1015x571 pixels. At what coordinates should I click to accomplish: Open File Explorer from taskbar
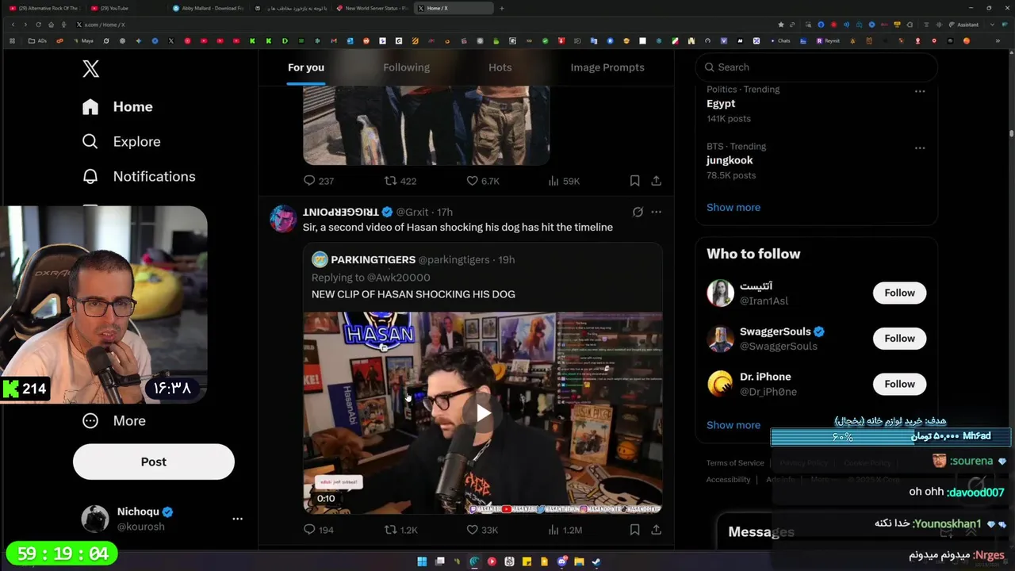[x=579, y=561]
